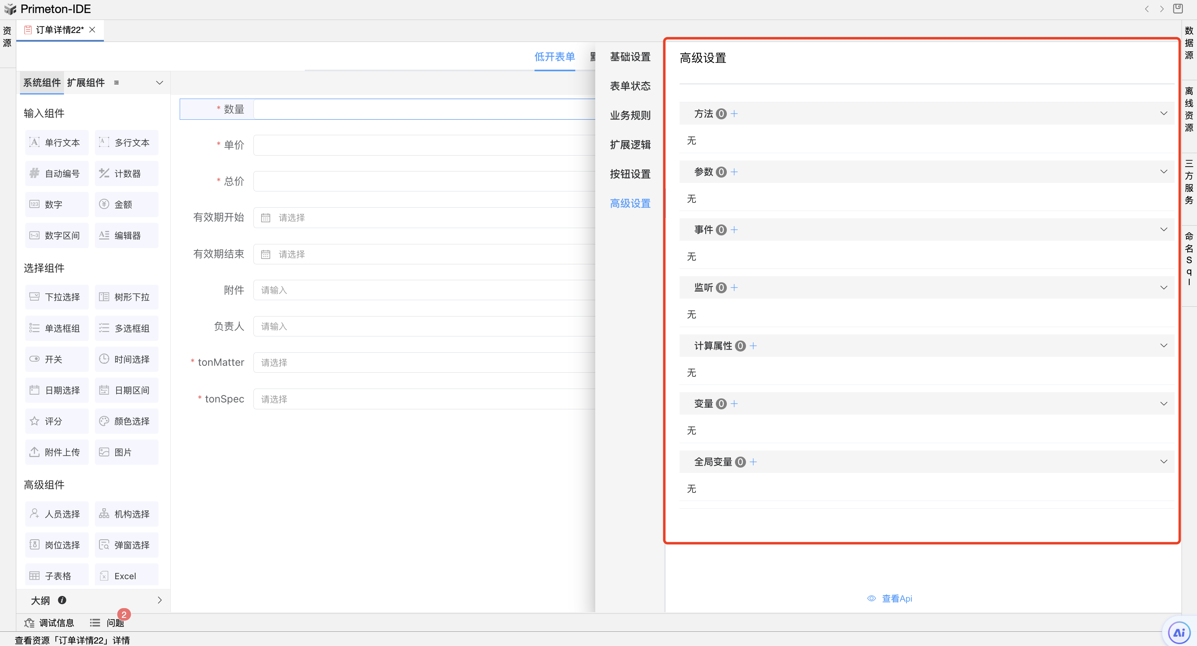
Task: Click plus icon beside 全局变量
Action: [x=753, y=461]
